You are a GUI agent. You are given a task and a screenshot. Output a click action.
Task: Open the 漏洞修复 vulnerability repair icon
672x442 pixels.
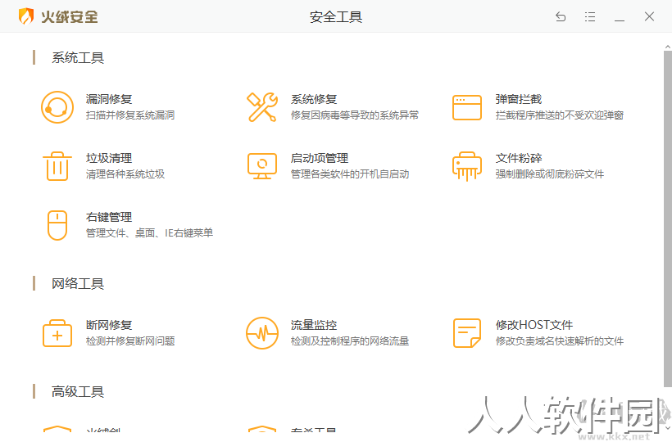(57, 107)
